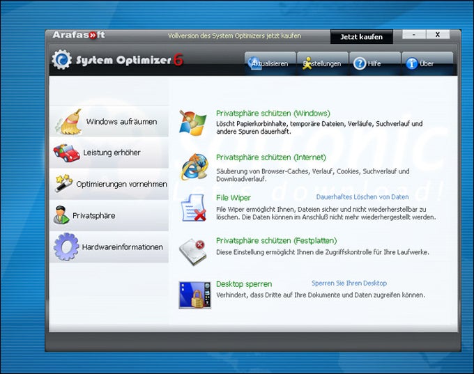Image resolution: width=474 pixels, height=374 pixels.
Task: Click Jetzt kaufen button
Action: (362, 37)
